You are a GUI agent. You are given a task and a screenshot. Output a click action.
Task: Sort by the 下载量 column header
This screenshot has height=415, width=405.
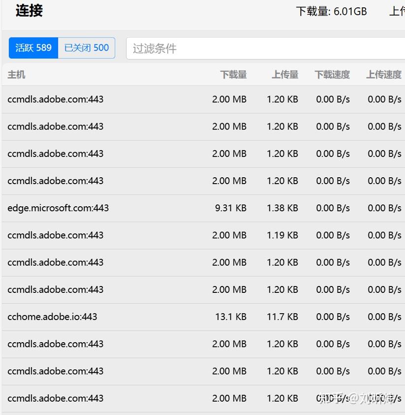coord(233,75)
